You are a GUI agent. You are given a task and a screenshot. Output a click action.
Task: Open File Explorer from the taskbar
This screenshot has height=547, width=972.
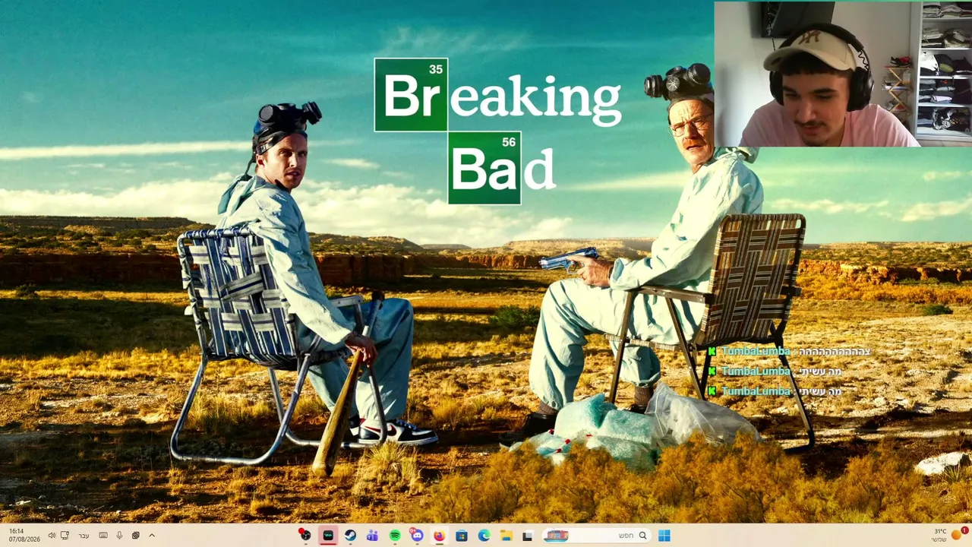point(506,536)
